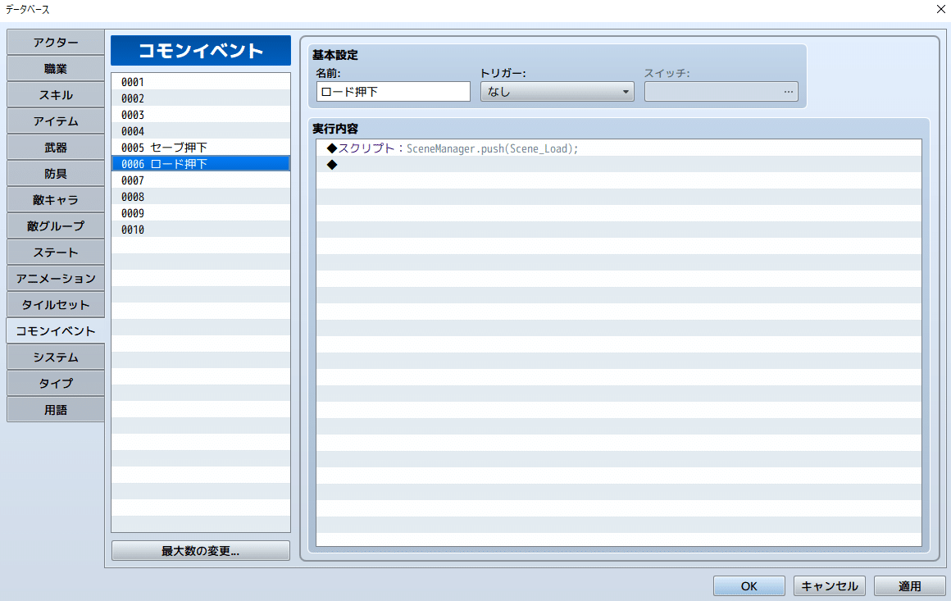Click the OK button

click(749, 585)
